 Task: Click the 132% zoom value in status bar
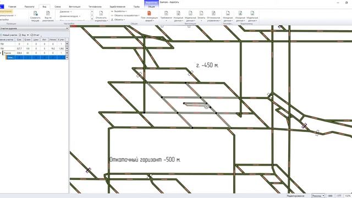pyautogui.click(x=348, y=196)
